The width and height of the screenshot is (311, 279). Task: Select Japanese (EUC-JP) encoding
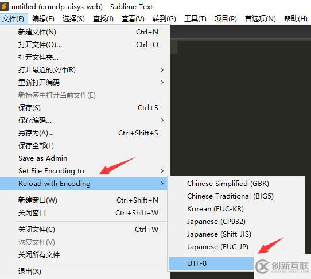tap(217, 247)
